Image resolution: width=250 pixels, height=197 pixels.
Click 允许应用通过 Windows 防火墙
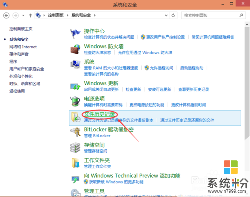click(x=145, y=53)
